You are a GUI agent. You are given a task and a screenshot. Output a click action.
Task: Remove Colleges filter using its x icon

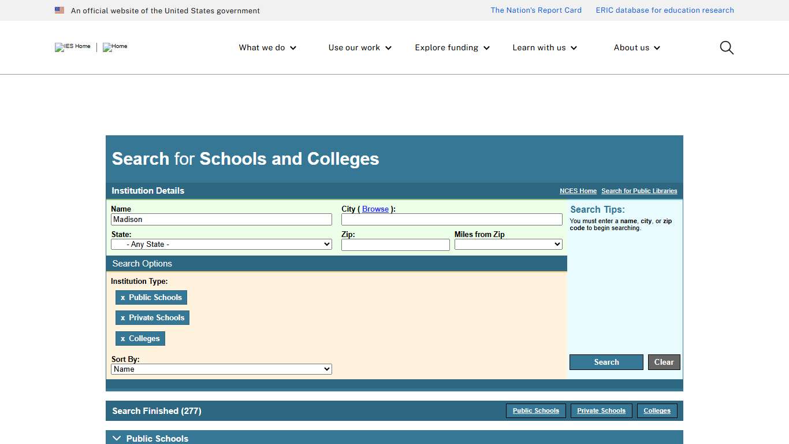click(x=122, y=338)
